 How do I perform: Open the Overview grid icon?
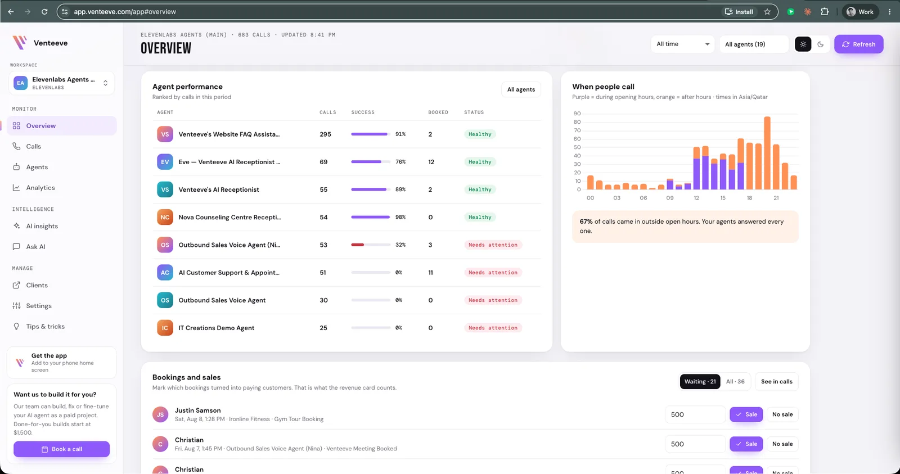click(x=16, y=126)
